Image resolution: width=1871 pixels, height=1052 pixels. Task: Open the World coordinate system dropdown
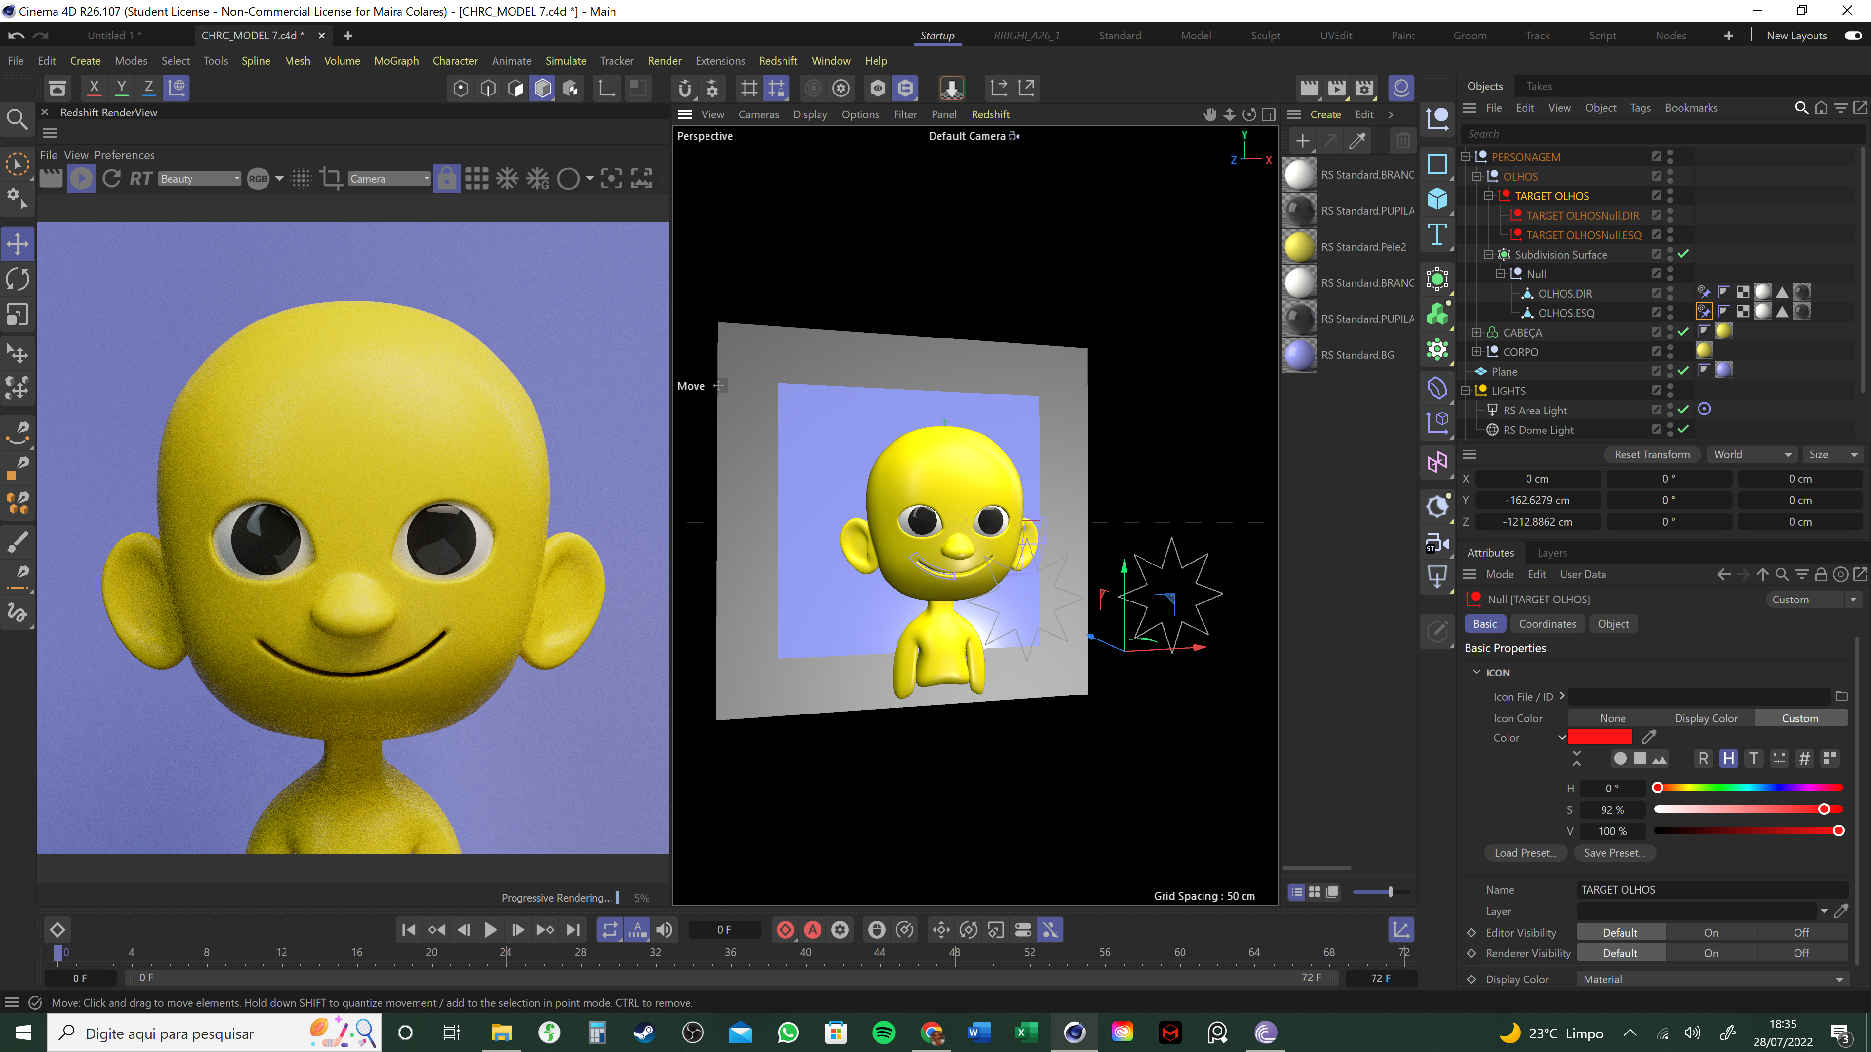coord(1752,454)
